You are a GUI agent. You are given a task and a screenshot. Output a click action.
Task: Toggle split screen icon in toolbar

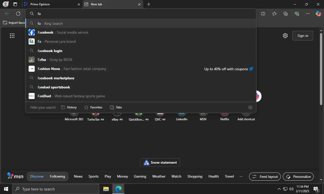(x=263, y=14)
